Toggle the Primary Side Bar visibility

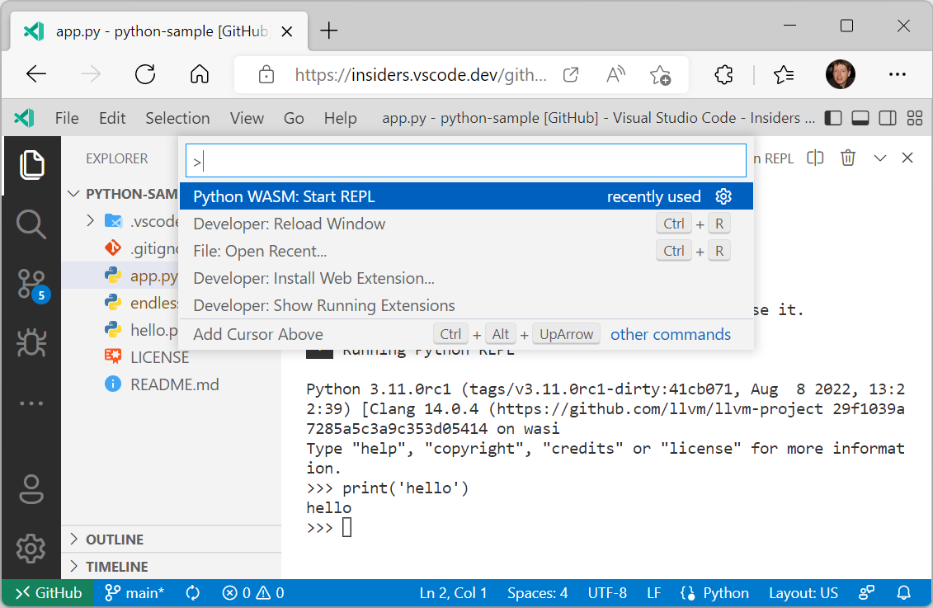click(833, 118)
